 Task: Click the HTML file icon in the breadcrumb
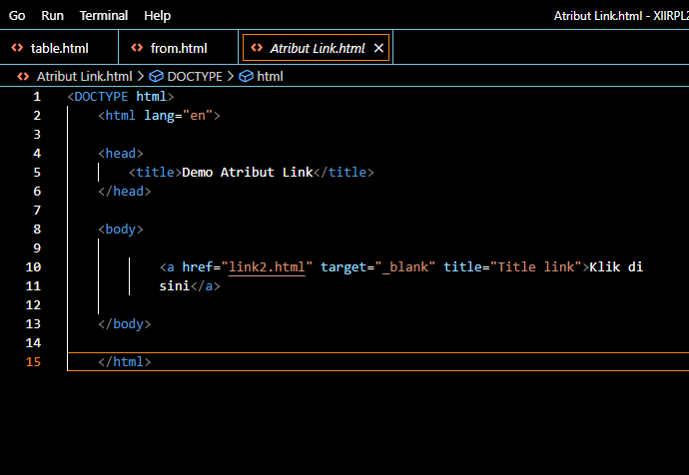coord(23,77)
